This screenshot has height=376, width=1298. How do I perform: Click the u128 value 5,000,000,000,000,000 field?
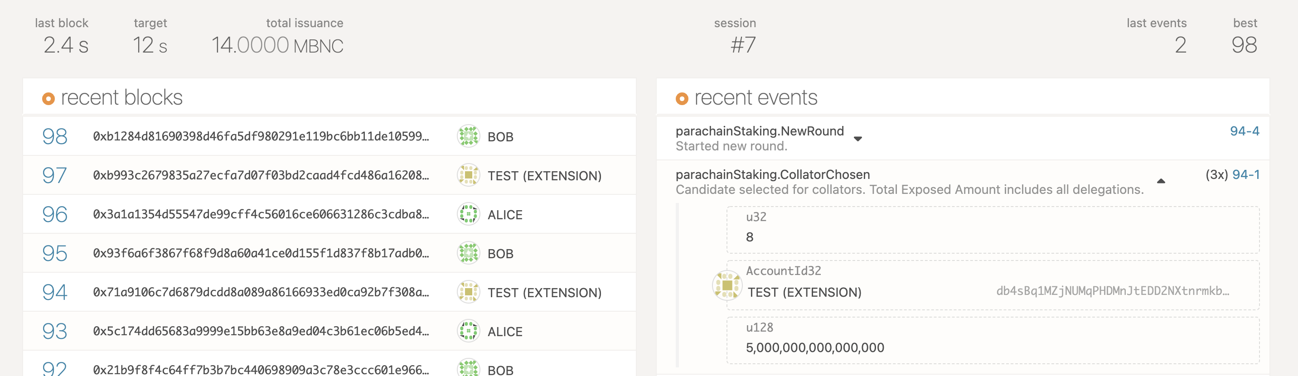[814, 347]
